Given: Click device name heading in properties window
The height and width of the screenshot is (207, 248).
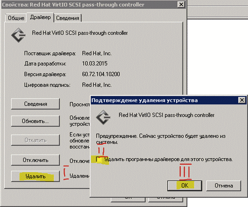Looking at the screenshot, I should click(x=80, y=33).
